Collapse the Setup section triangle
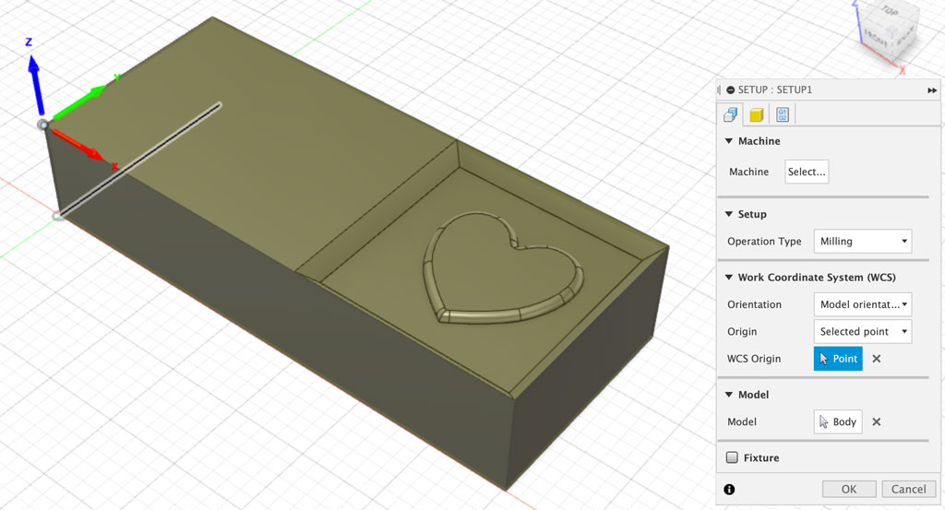The image size is (945, 510). click(729, 214)
